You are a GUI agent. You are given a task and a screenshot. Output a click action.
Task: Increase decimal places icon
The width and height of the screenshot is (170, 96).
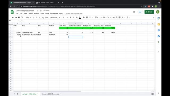[42, 17]
